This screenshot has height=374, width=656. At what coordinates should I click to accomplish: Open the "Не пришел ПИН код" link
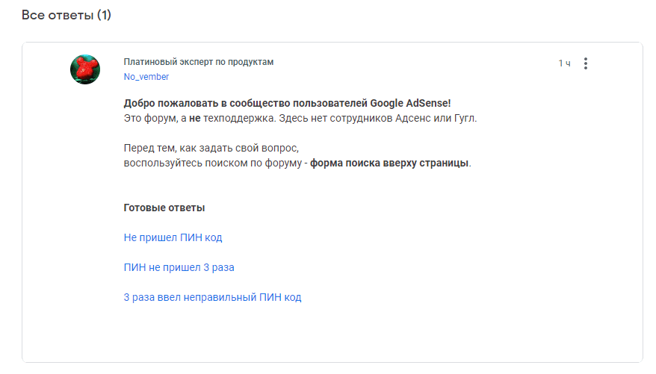pos(173,237)
